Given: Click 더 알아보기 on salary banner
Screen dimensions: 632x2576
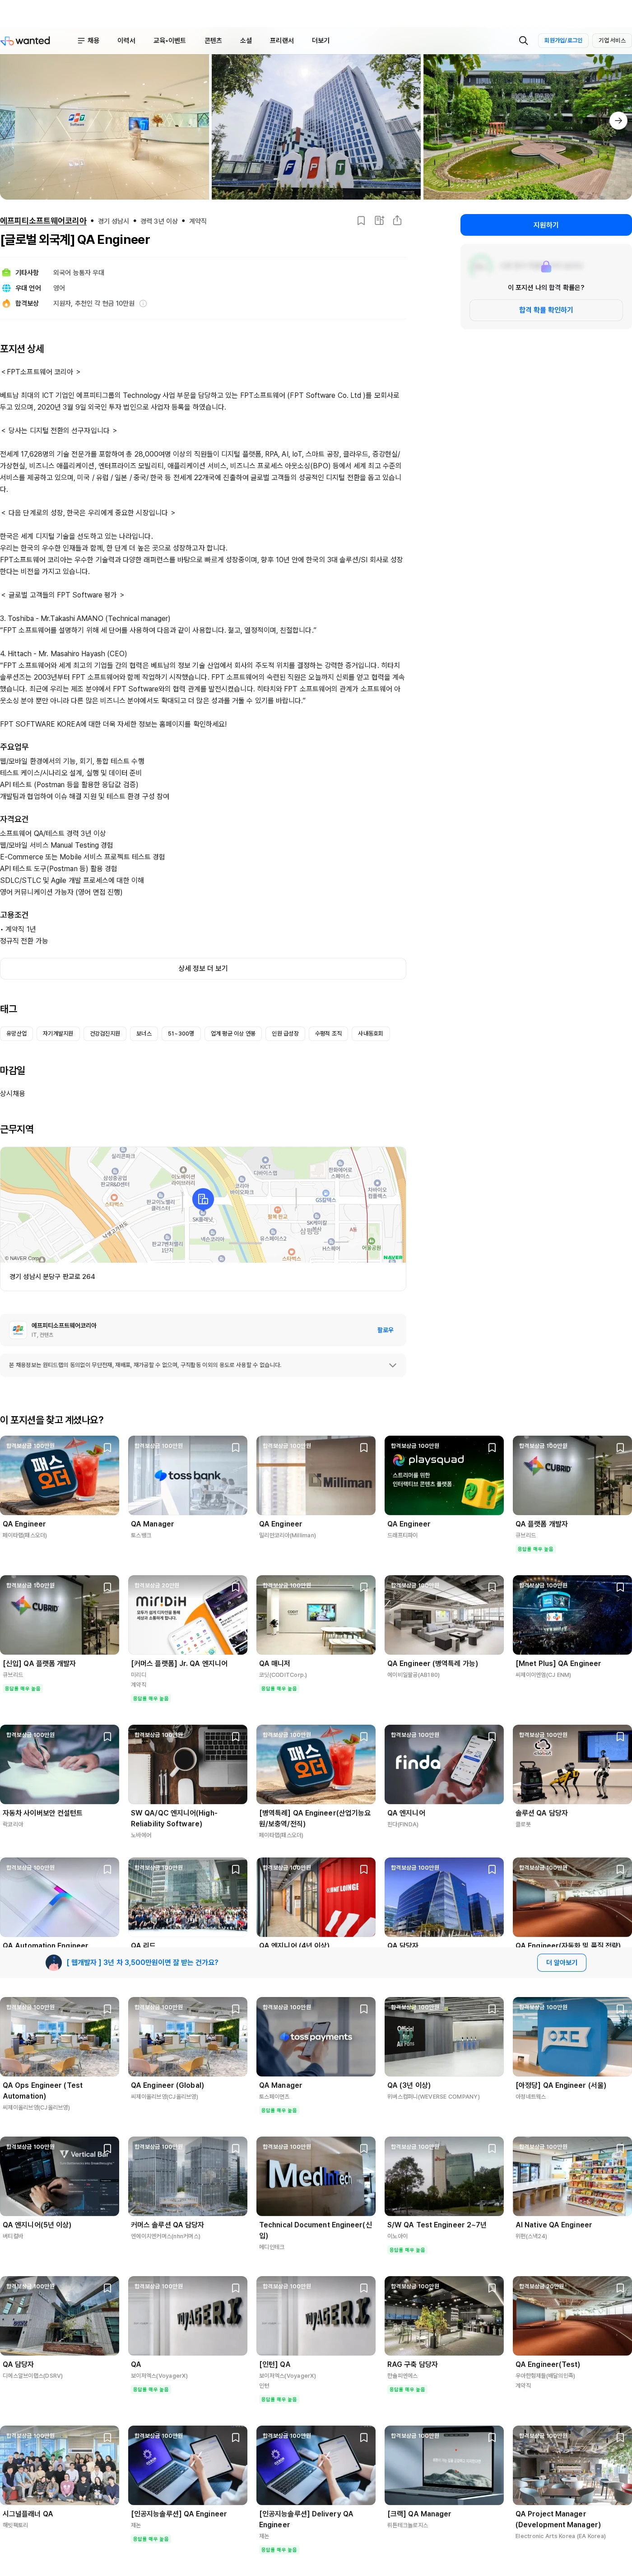Looking at the screenshot, I should pyautogui.click(x=562, y=1963).
